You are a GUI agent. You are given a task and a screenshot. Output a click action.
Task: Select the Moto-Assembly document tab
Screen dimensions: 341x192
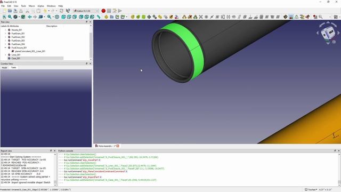coord(107,146)
